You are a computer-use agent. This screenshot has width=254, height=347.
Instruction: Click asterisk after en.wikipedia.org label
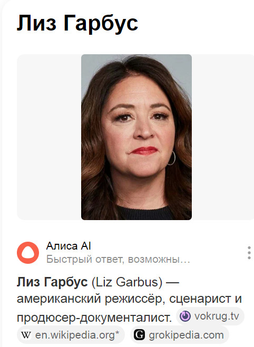pyautogui.click(x=117, y=333)
